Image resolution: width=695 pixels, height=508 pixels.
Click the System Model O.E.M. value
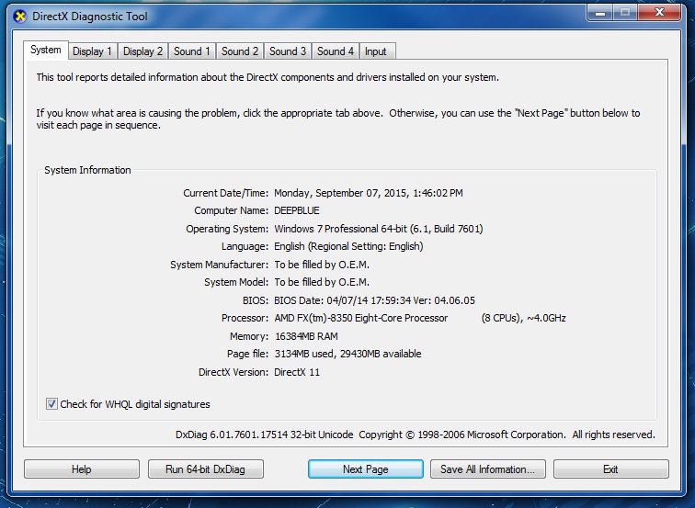coord(322,282)
